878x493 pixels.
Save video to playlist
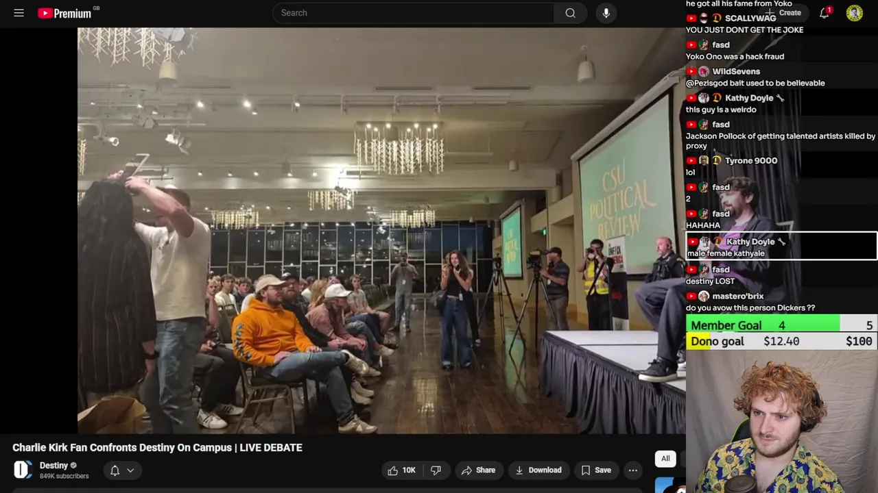596,470
